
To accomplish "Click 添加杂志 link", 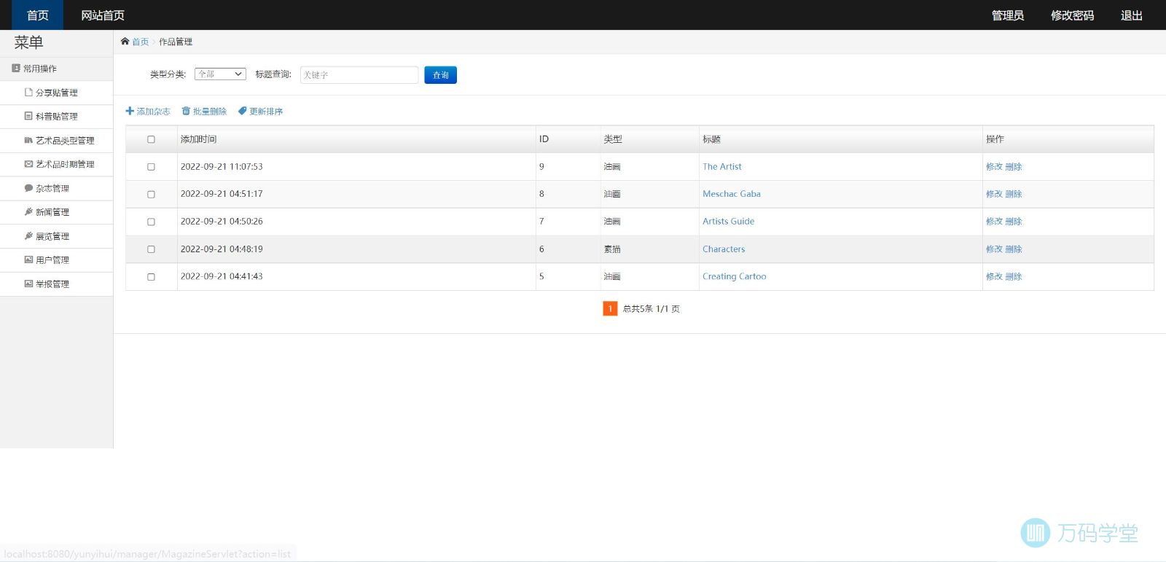I will (x=153, y=112).
